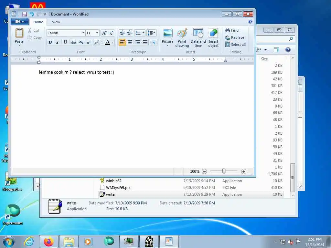Open highlight color dropdown arrow
The width and height of the screenshot is (331, 248).
point(102,42)
